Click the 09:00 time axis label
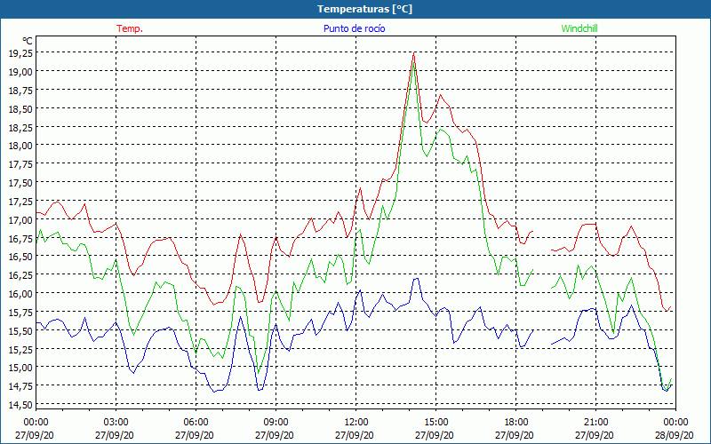Image resolution: width=711 pixels, height=444 pixels. [276, 423]
